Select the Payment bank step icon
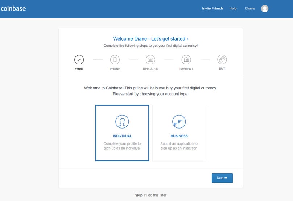 [186, 60]
